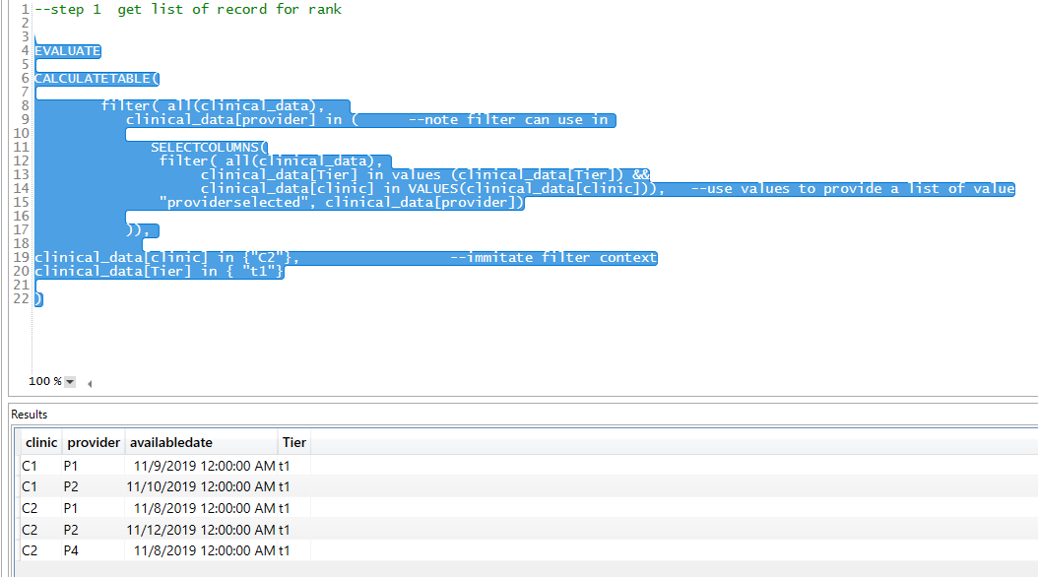This screenshot has width=1038, height=577.
Task: Click the '--use values to provide a list' comment
Action: (853, 189)
